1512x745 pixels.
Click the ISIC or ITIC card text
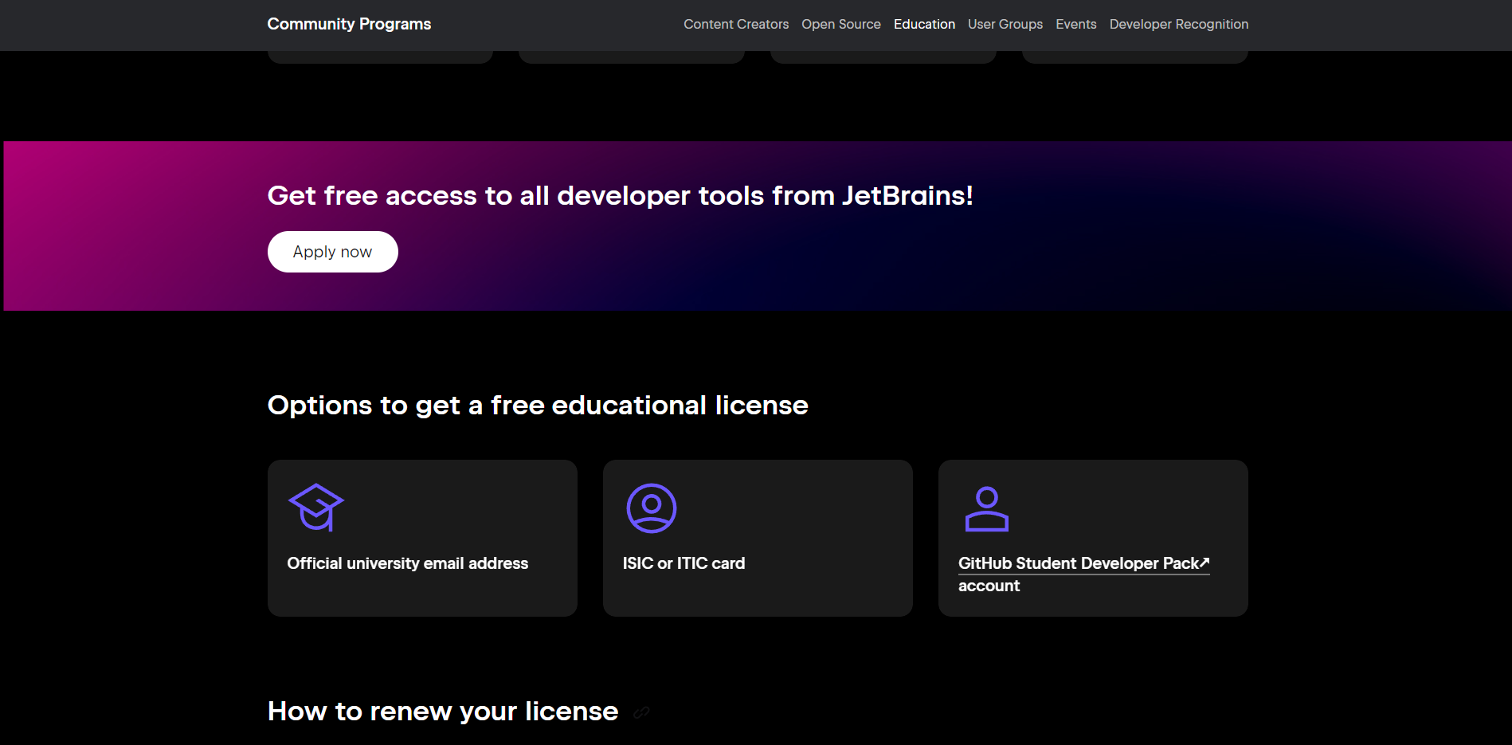coord(684,563)
